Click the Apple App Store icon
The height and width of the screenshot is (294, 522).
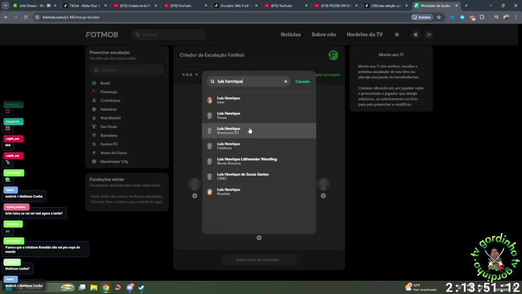point(416,35)
